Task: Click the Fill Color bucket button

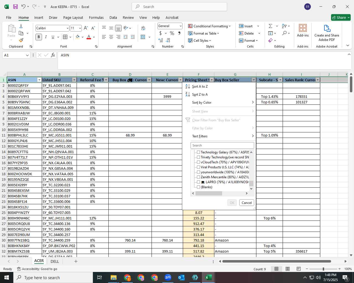Action: [x=78, y=37]
